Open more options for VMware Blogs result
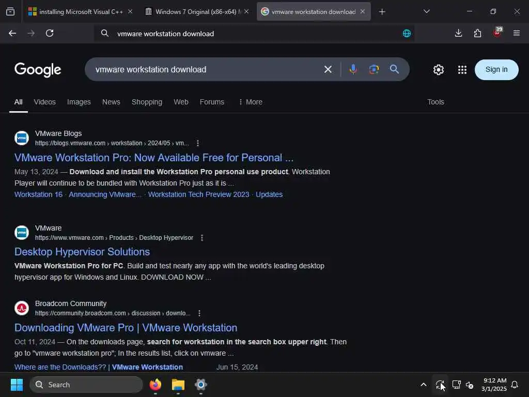This screenshot has height=397, width=529. (x=198, y=143)
